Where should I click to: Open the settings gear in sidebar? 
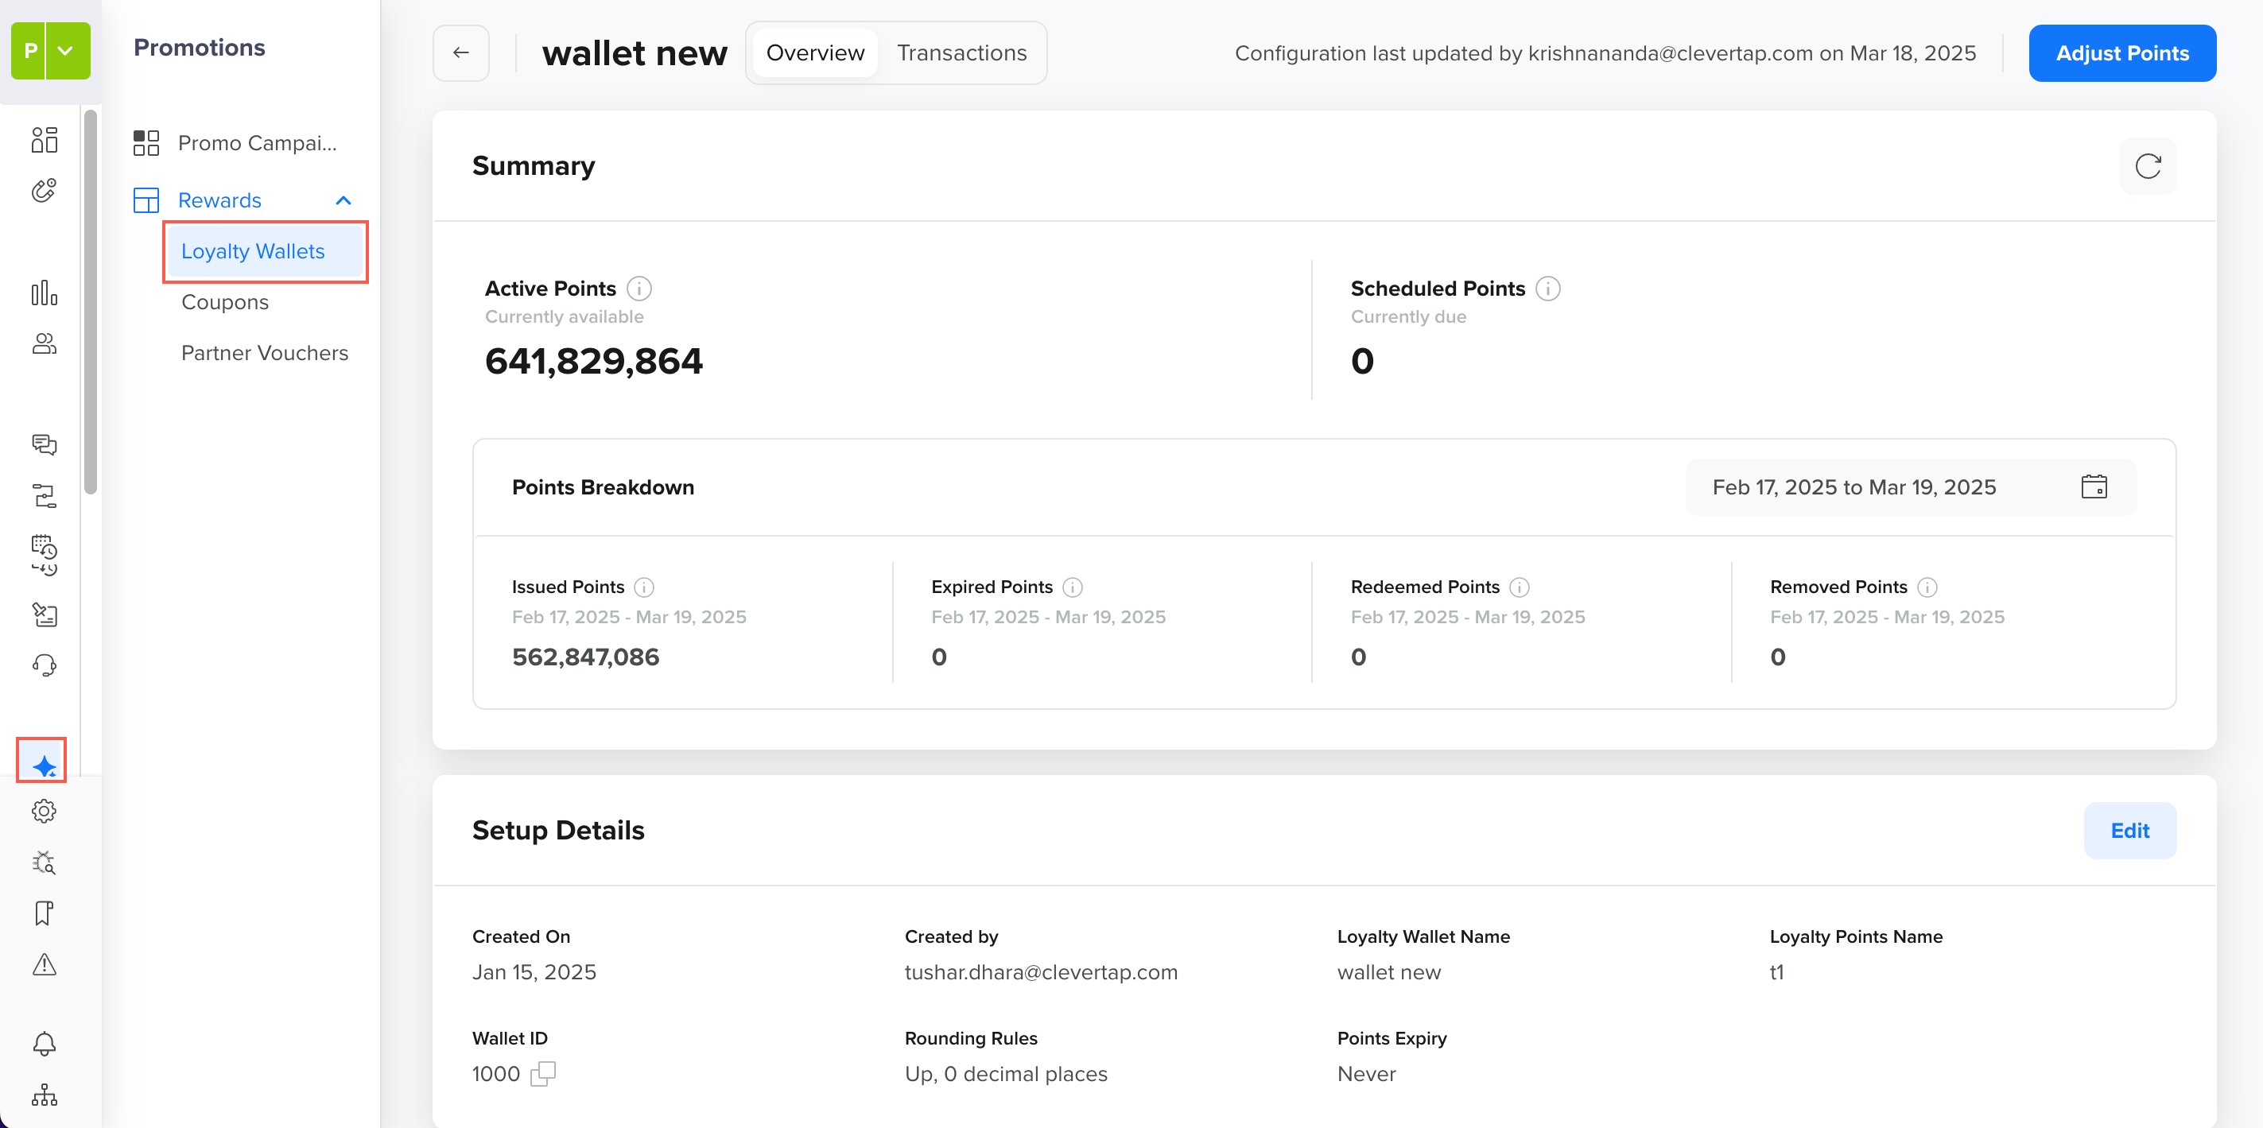[x=43, y=811]
